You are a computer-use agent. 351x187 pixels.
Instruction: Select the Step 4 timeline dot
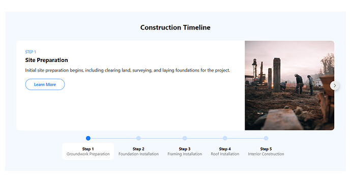click(x=225, y=138)
